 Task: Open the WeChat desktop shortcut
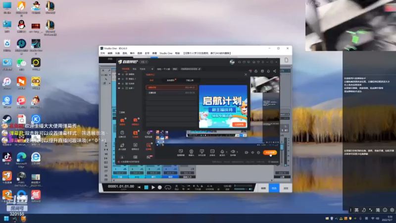pos(21,64)
